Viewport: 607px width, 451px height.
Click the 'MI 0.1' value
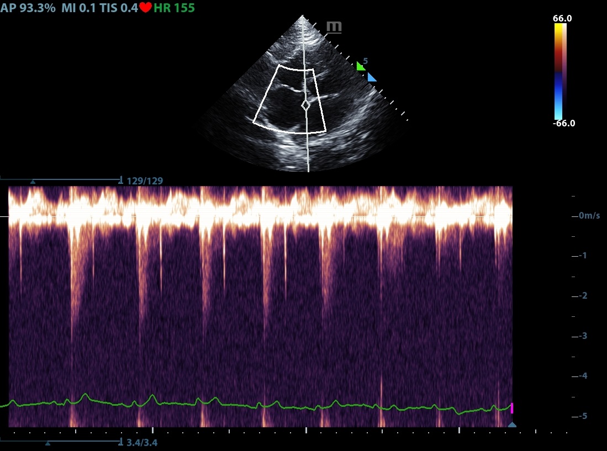78,8
